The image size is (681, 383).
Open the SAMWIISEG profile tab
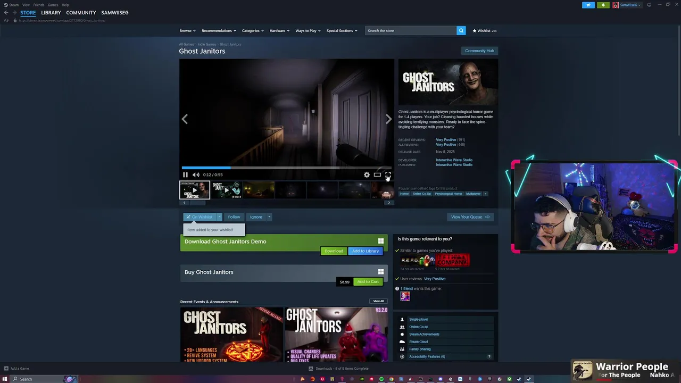point(115,12)
